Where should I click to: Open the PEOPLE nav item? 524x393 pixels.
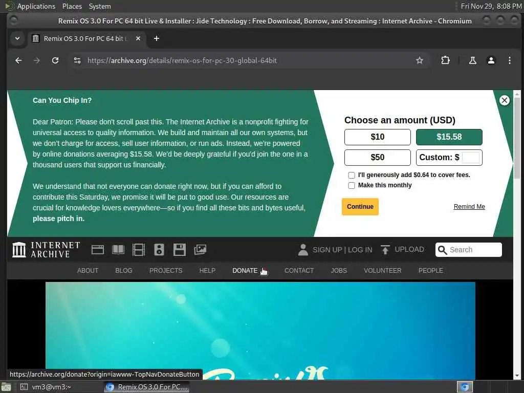431,271
